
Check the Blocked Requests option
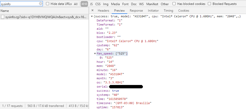point(210,4)
